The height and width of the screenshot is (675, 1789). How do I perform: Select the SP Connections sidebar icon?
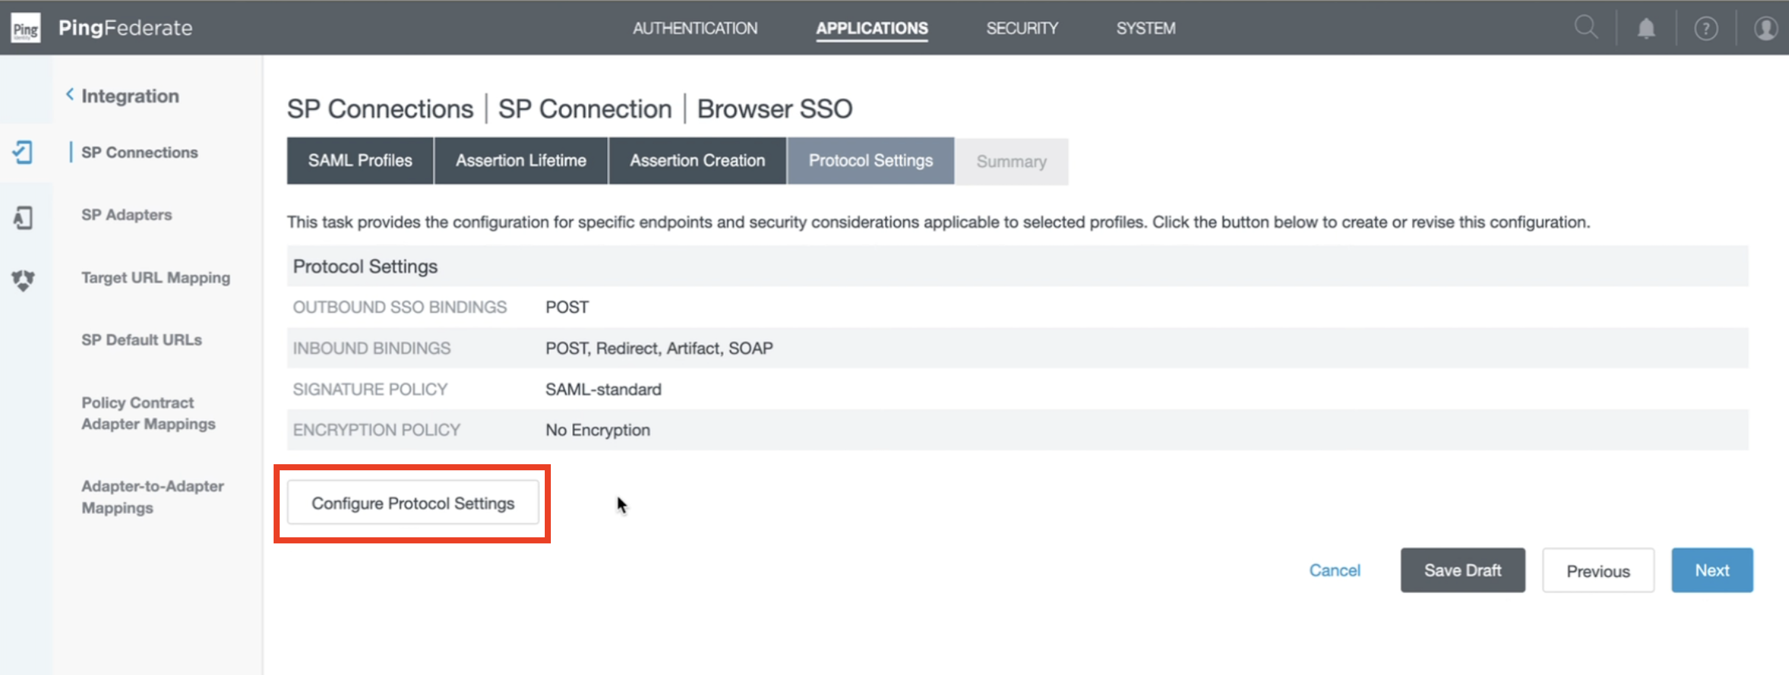(x=23, y=152)
